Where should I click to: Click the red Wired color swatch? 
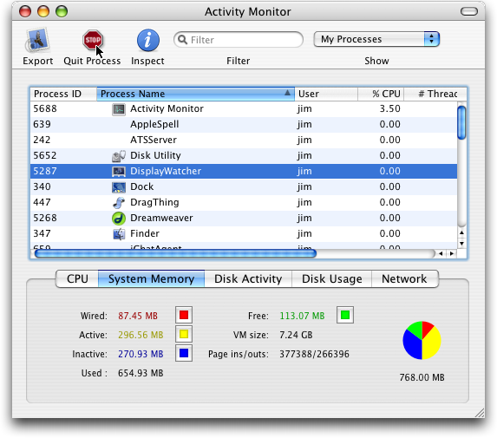[184, 315]
